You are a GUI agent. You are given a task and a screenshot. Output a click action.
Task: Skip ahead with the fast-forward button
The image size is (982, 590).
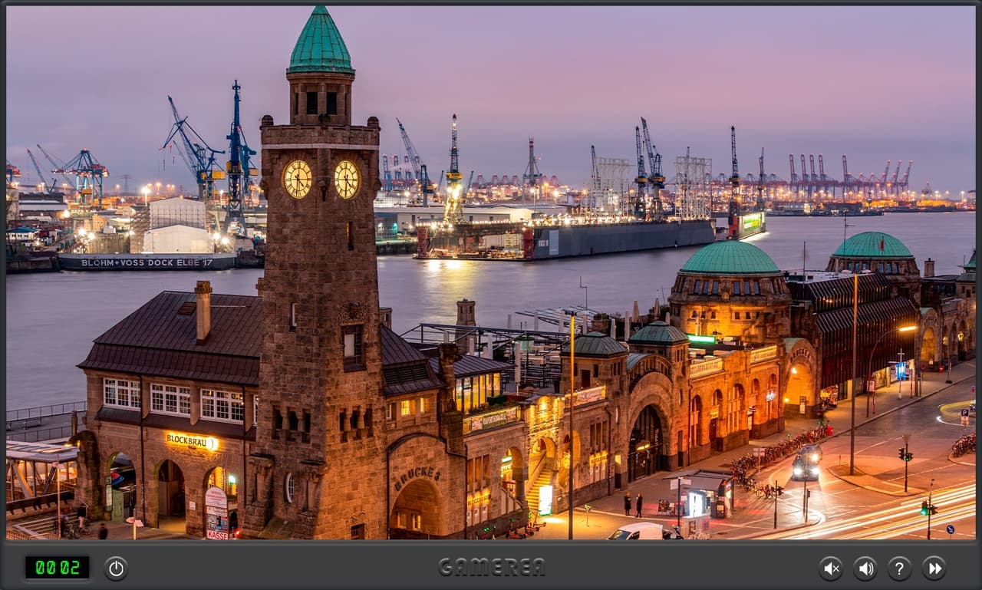(934, 568)
